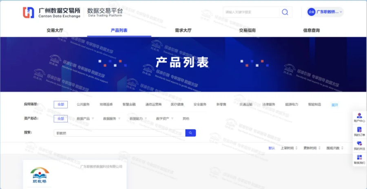Filter by 新零售 scenario

coord(221,105)
